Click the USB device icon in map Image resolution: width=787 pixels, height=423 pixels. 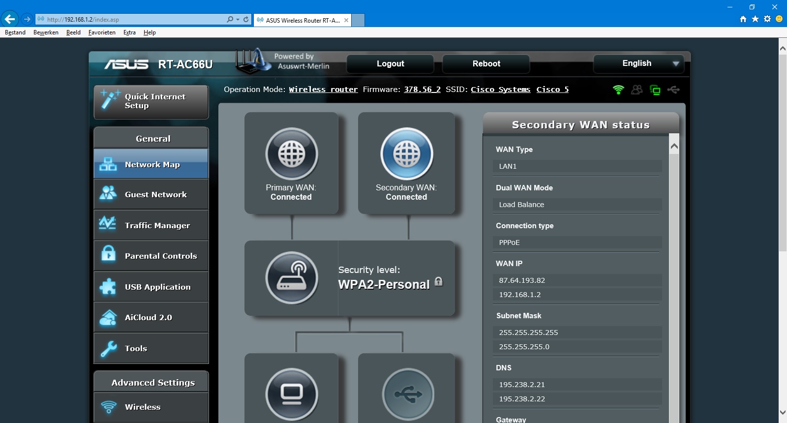[408, 393]
